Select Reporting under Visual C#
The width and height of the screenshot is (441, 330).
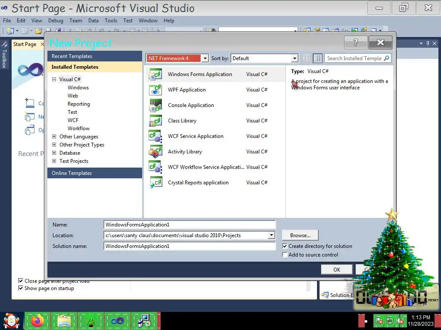[79, 104]
